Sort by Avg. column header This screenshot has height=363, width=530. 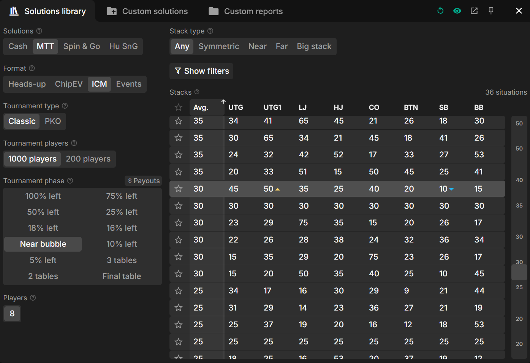point(201,108)
